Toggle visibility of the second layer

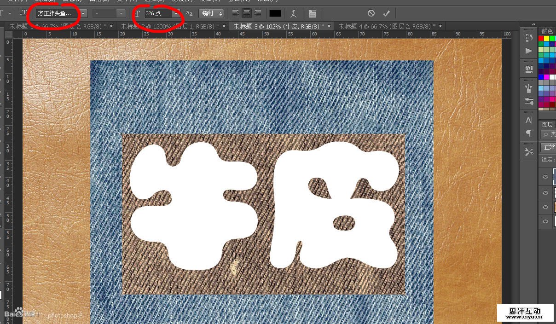[x=545, y=193]
